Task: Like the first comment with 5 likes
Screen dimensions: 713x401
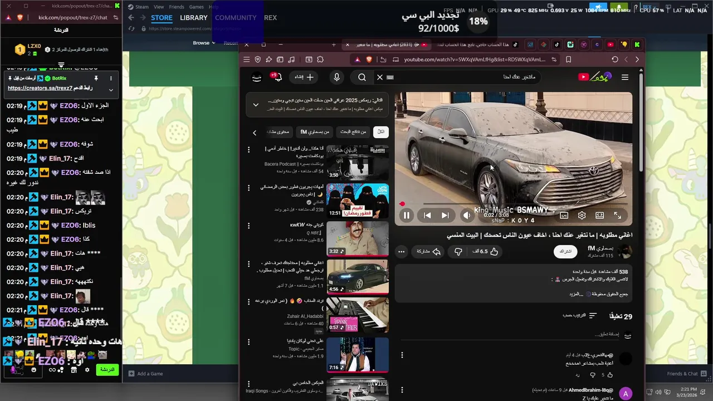Action: point(609,375)
